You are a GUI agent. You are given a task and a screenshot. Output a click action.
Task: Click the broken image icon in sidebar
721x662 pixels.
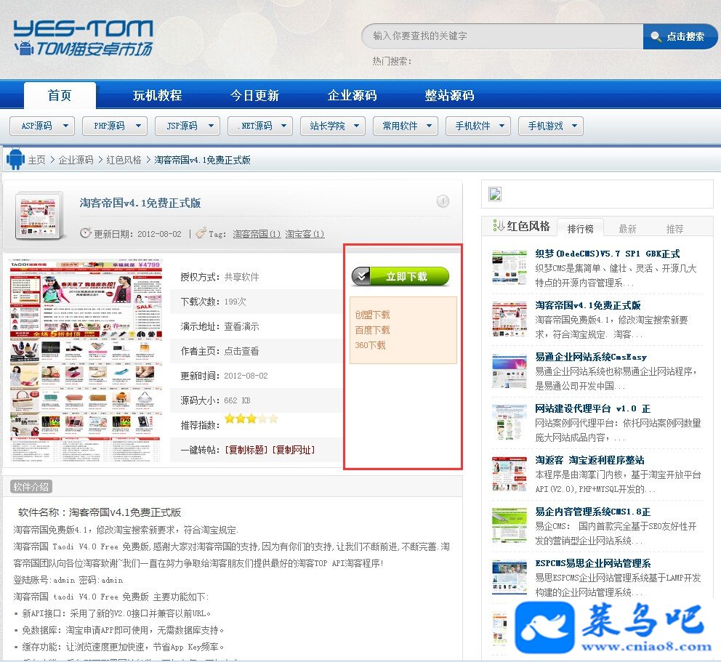pyautogui.click(x=495, y=194)
